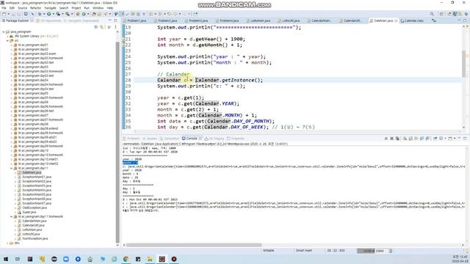This screenshot has width=470, height=264.
Task: Click line 28 Calendar.getInstance() code line
Action: tap(210, 80)
